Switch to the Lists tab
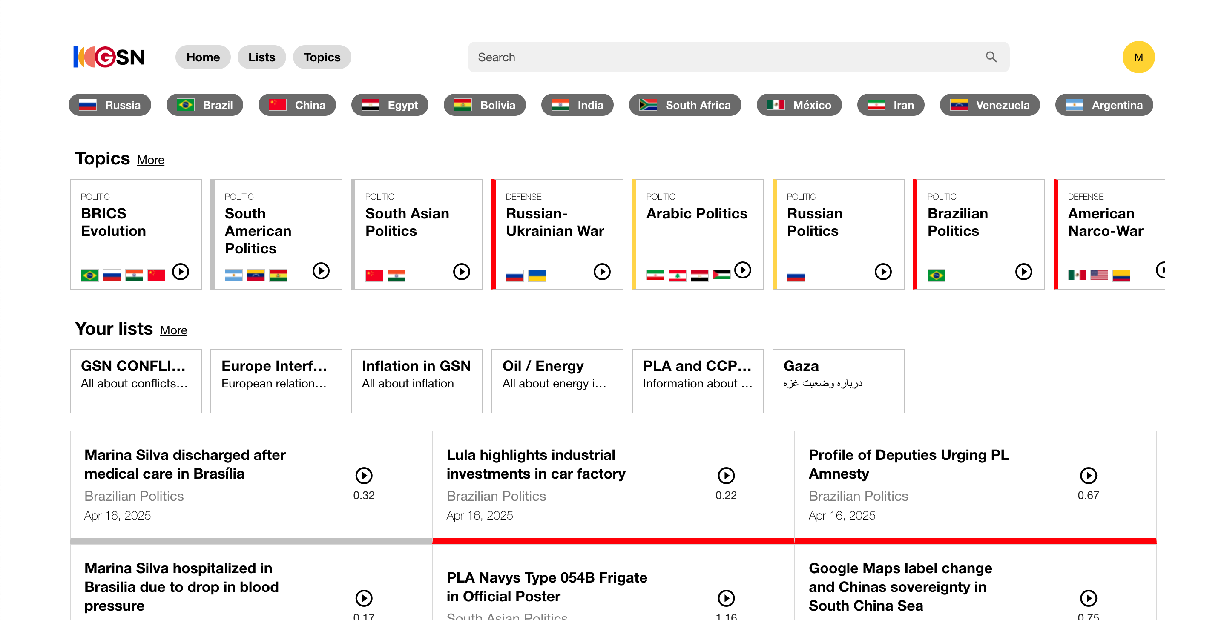The image size is (1224, 620). [x=261, y=57]
